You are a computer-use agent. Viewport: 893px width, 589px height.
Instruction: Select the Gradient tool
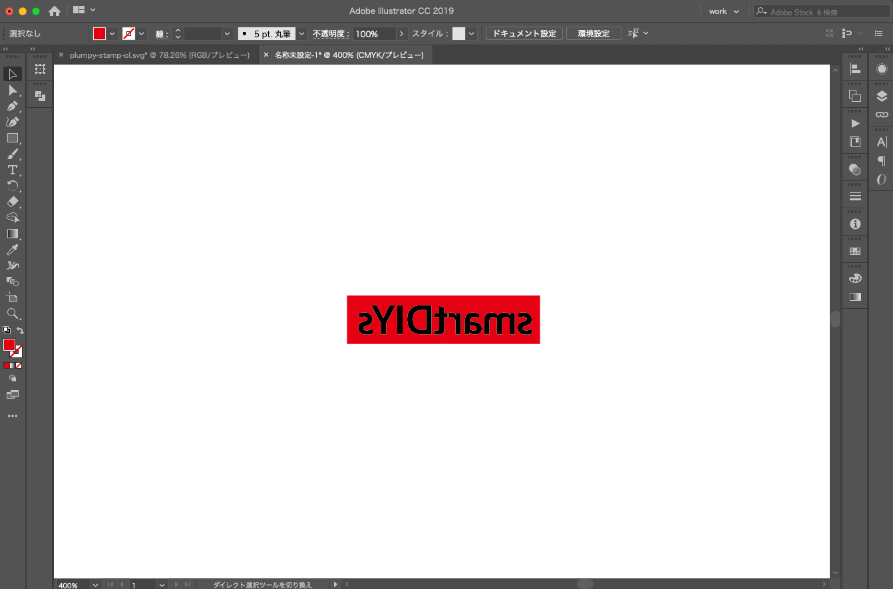pos(13,234)
